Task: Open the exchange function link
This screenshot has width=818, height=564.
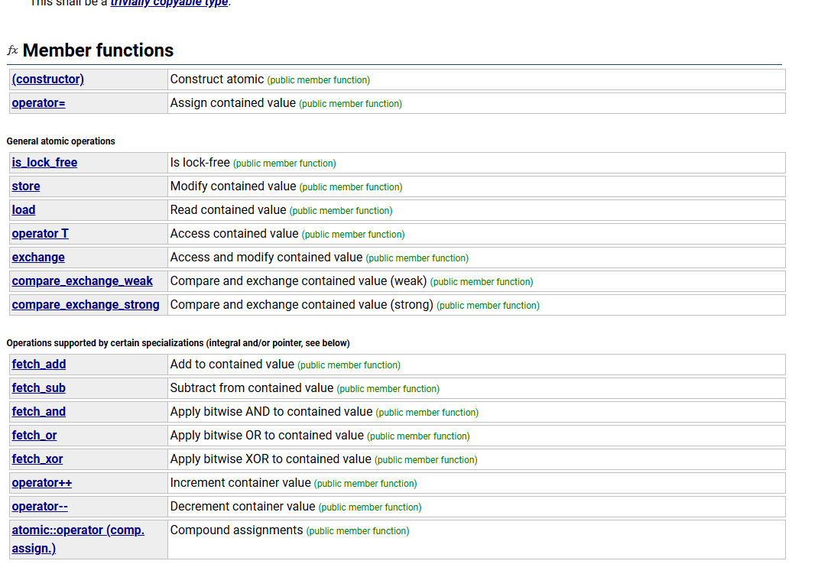Action: click(38, 258)
